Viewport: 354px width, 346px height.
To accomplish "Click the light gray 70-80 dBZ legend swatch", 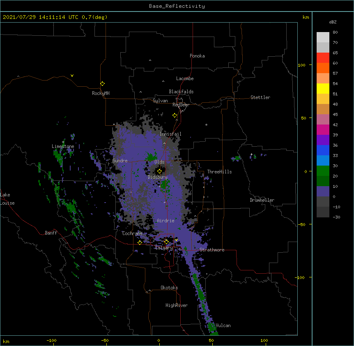I will coord(323,37).
